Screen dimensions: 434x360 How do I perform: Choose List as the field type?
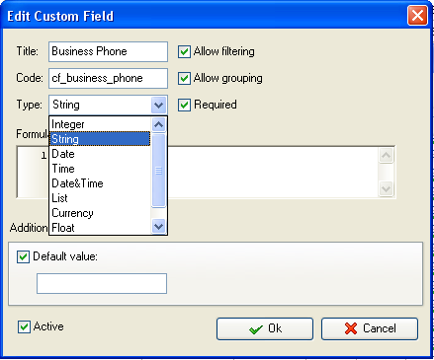[x=100, y=198]
